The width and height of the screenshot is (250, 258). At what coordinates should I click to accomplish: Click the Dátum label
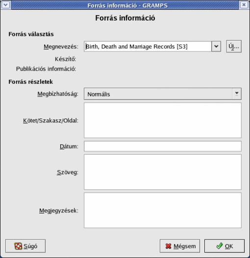(69, 146)
